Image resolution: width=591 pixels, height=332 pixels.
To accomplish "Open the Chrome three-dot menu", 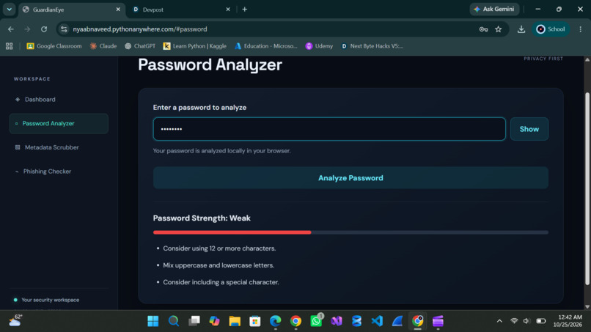I will 581,29.
